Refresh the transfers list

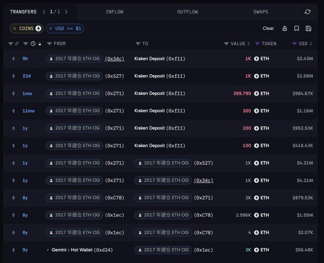point(307,12)
